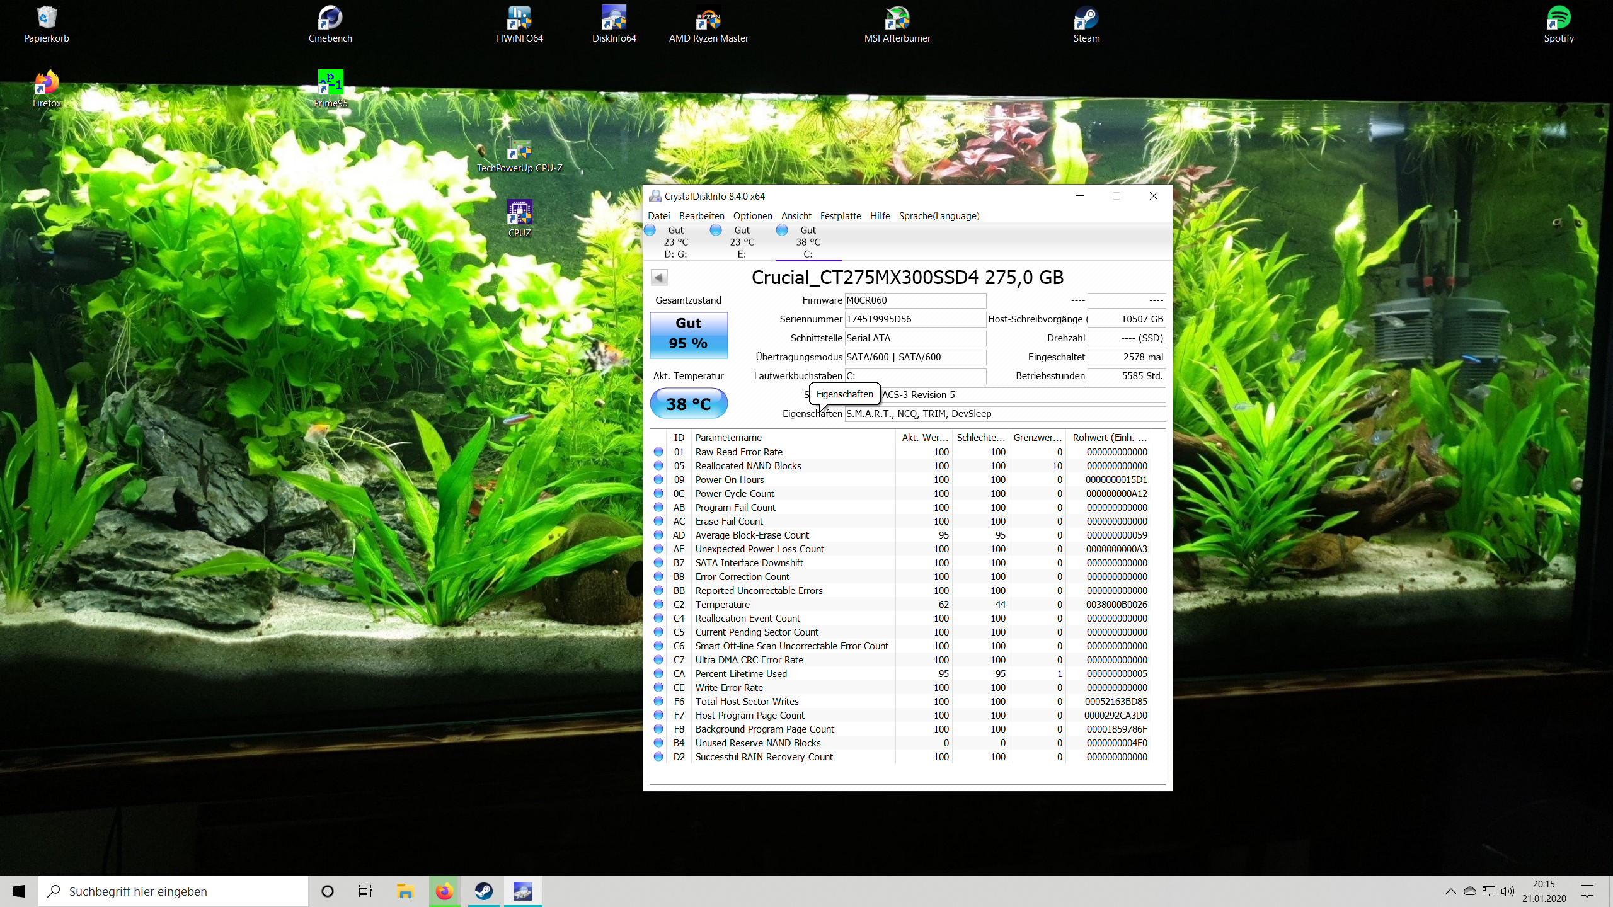Select the C: disk tab
The width and height of the screenshot is (1613, 907).
point(808,242)
